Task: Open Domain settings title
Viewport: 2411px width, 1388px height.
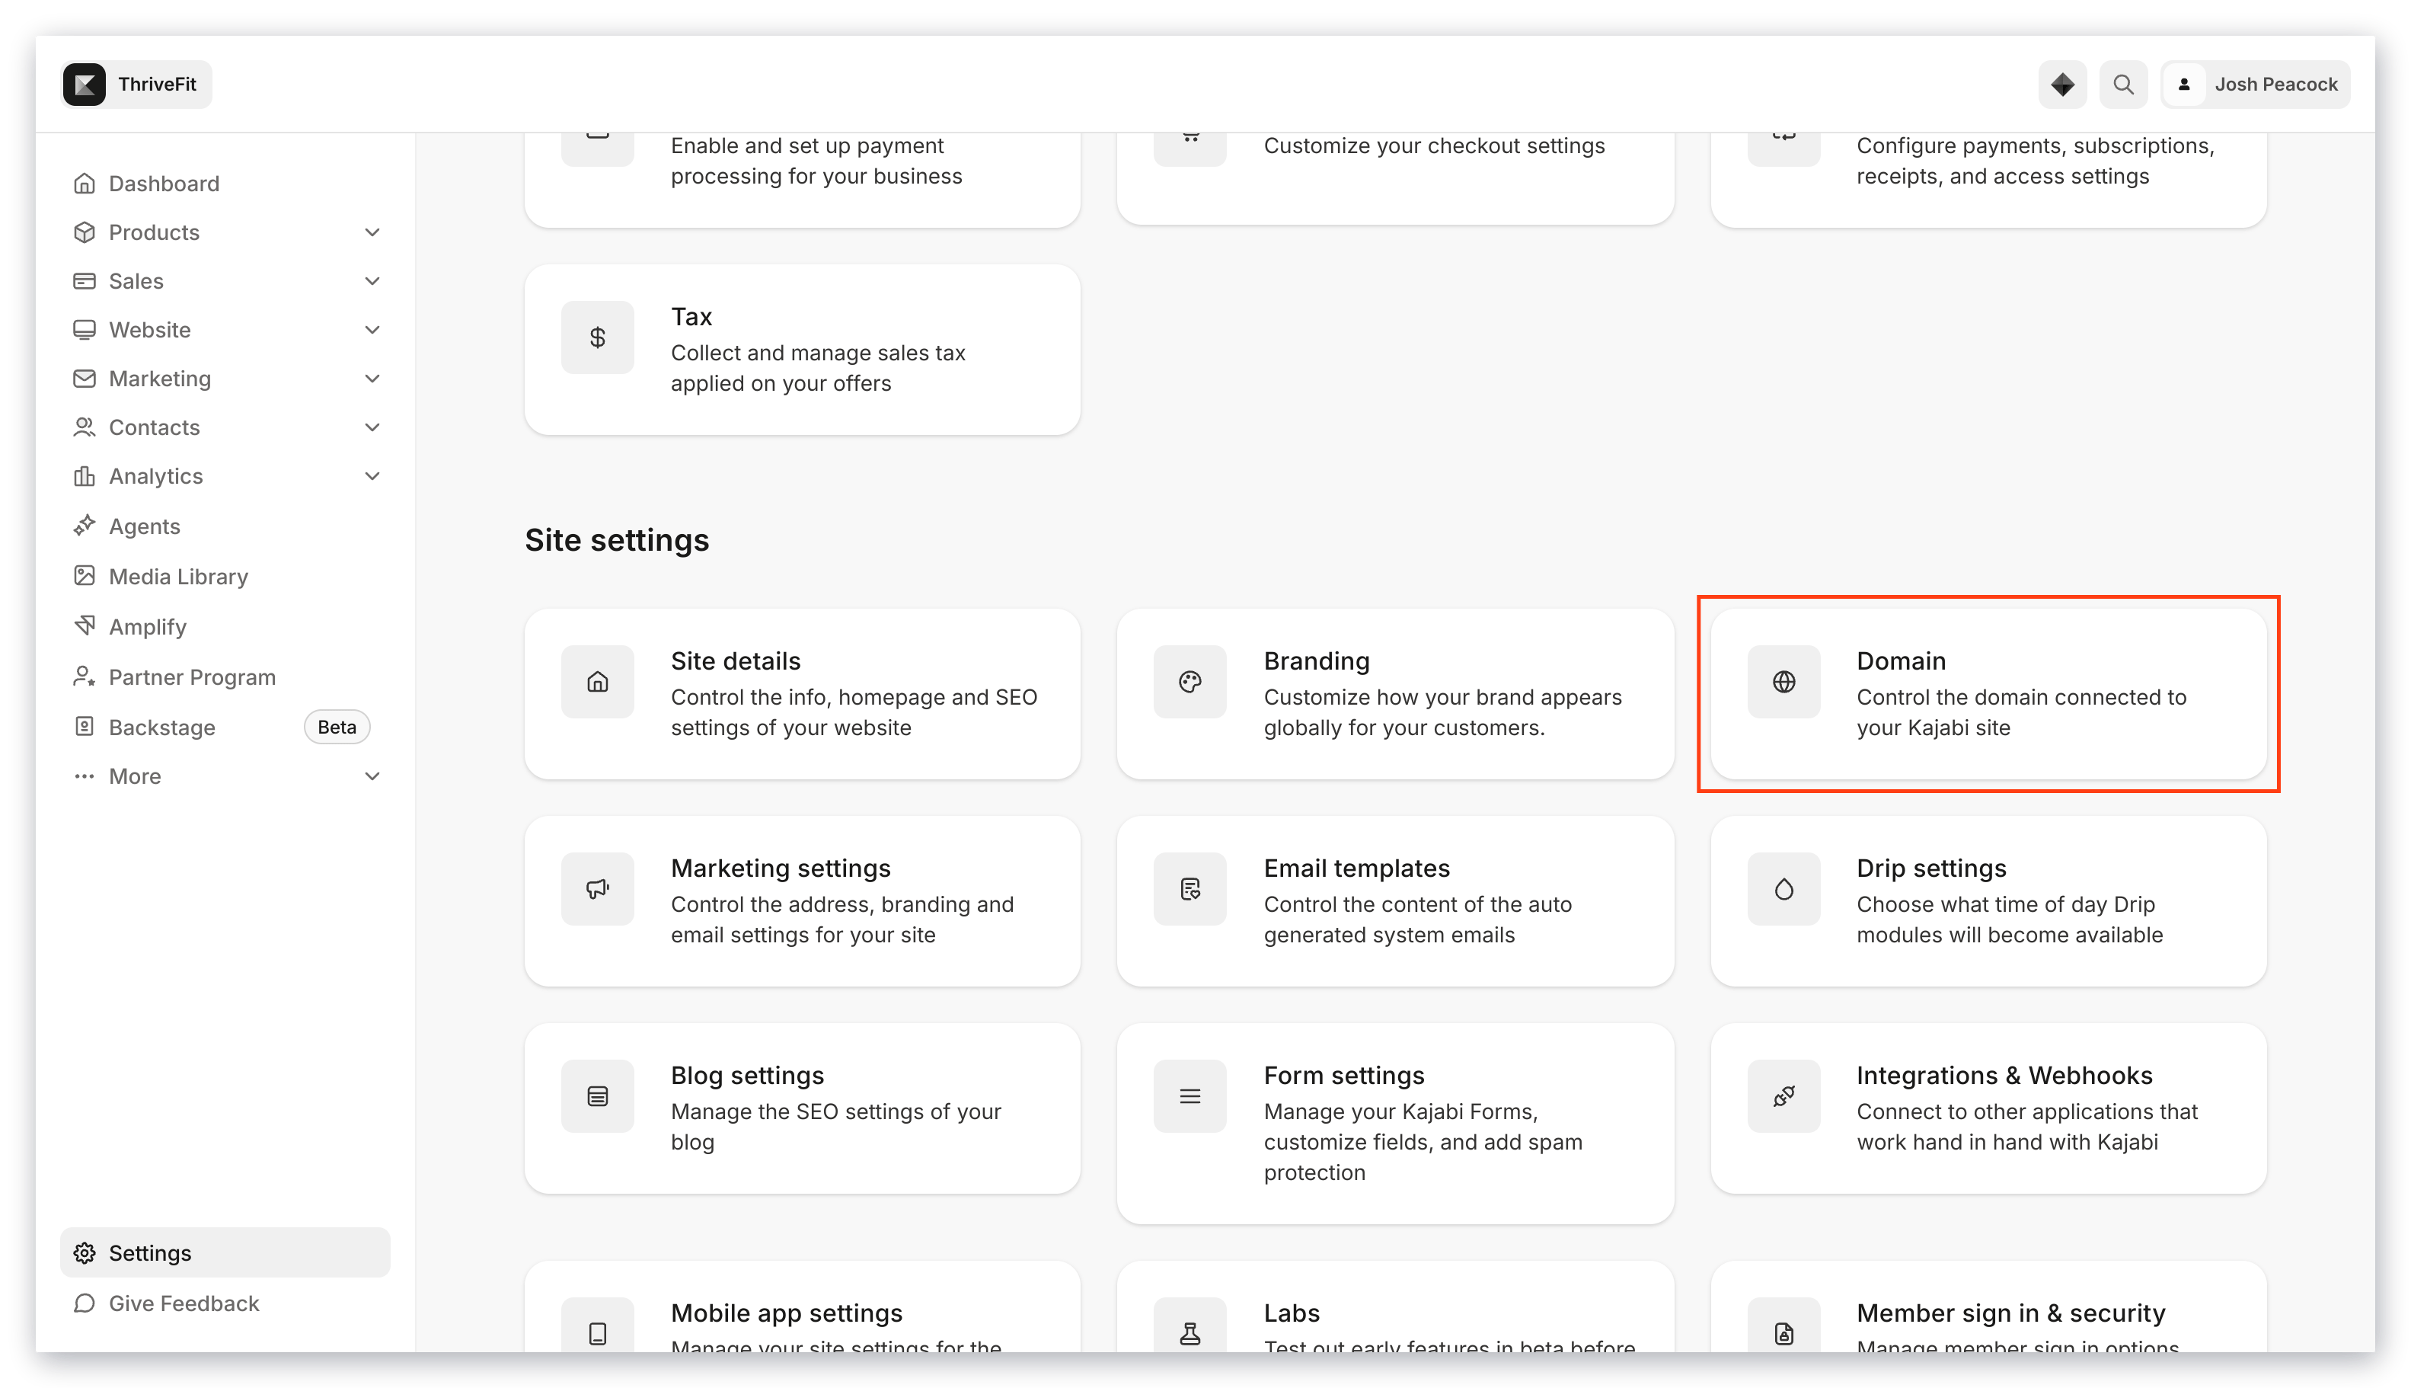Action: (x=1900, y=660)
